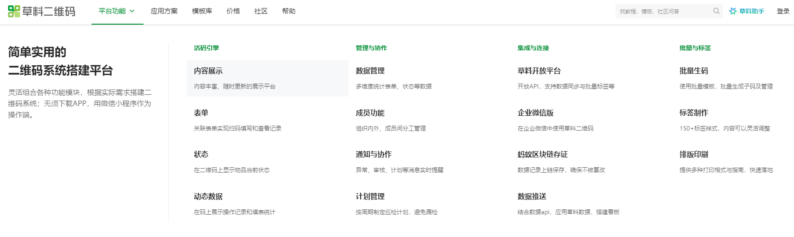Click description 异常、审核、计划等消息实时提醒
Screen dimensions: 794x237
400,170
